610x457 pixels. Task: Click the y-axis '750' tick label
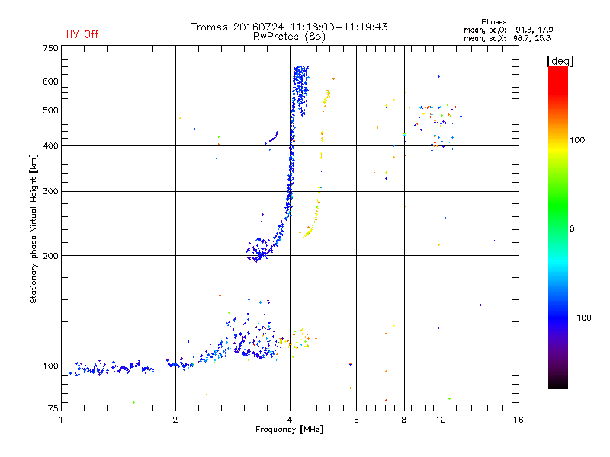[x=51, y=48]
